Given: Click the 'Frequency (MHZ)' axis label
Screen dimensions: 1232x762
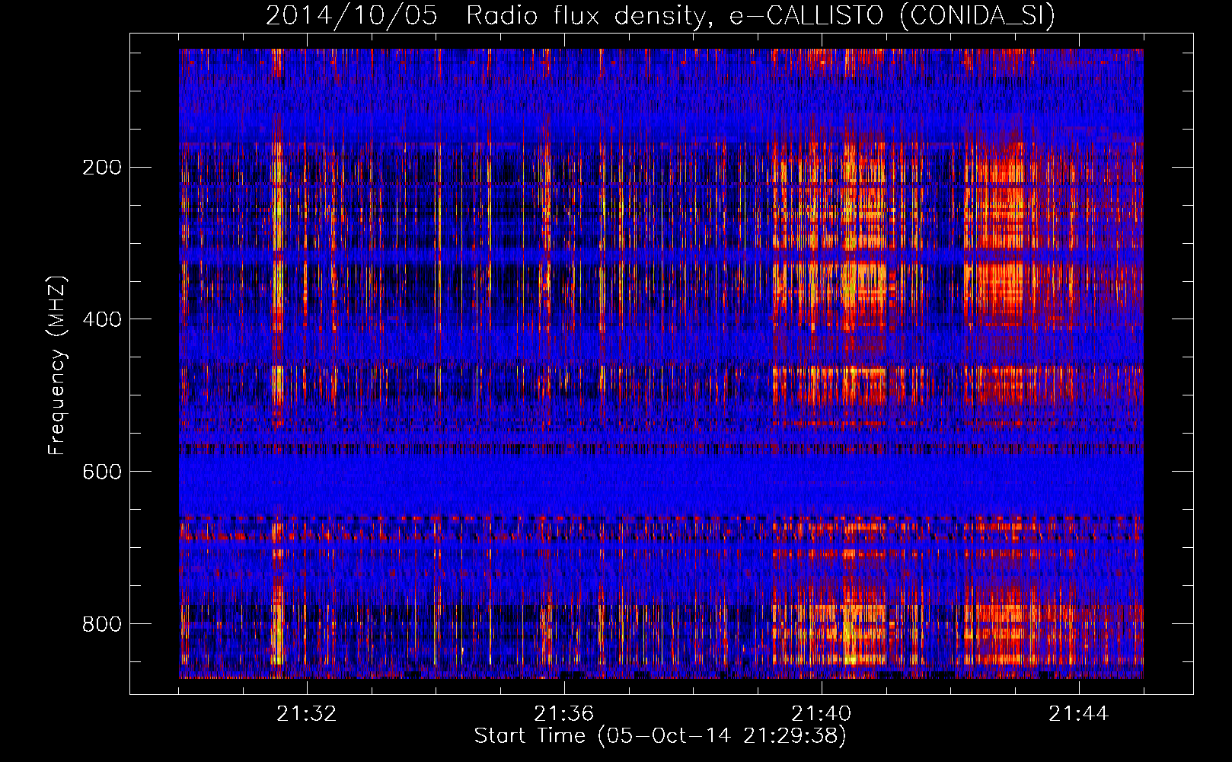Looking at the screenshot, I should tap(57, 366).
